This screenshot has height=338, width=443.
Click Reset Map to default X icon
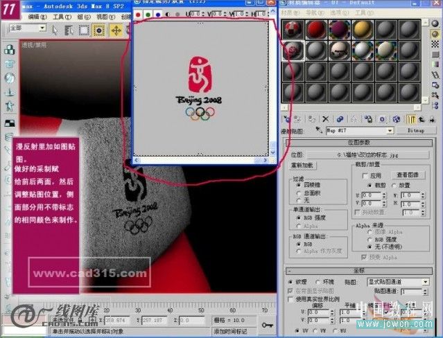pos(325,119)
